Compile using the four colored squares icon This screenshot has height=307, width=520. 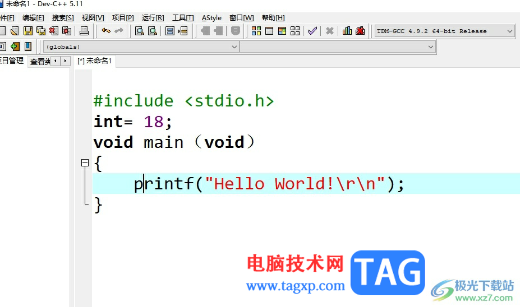256,31
